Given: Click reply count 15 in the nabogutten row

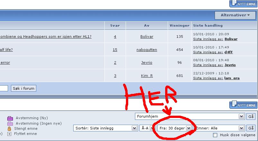Looking at the screenshot, I should coord(115,50).
